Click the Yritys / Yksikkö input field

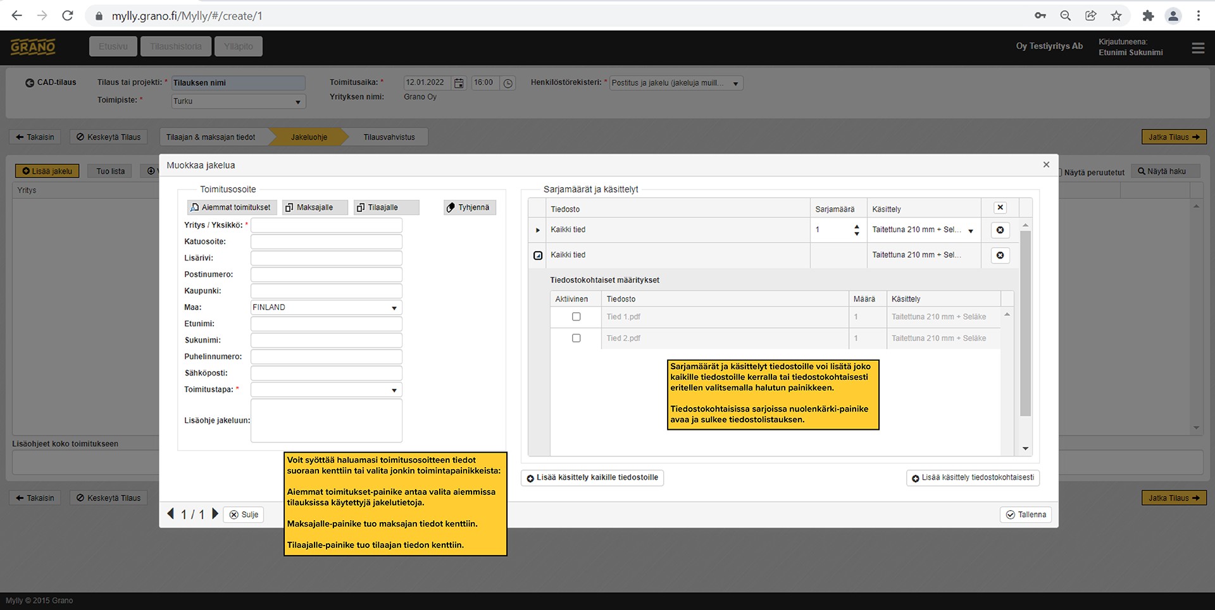(326, 225)
